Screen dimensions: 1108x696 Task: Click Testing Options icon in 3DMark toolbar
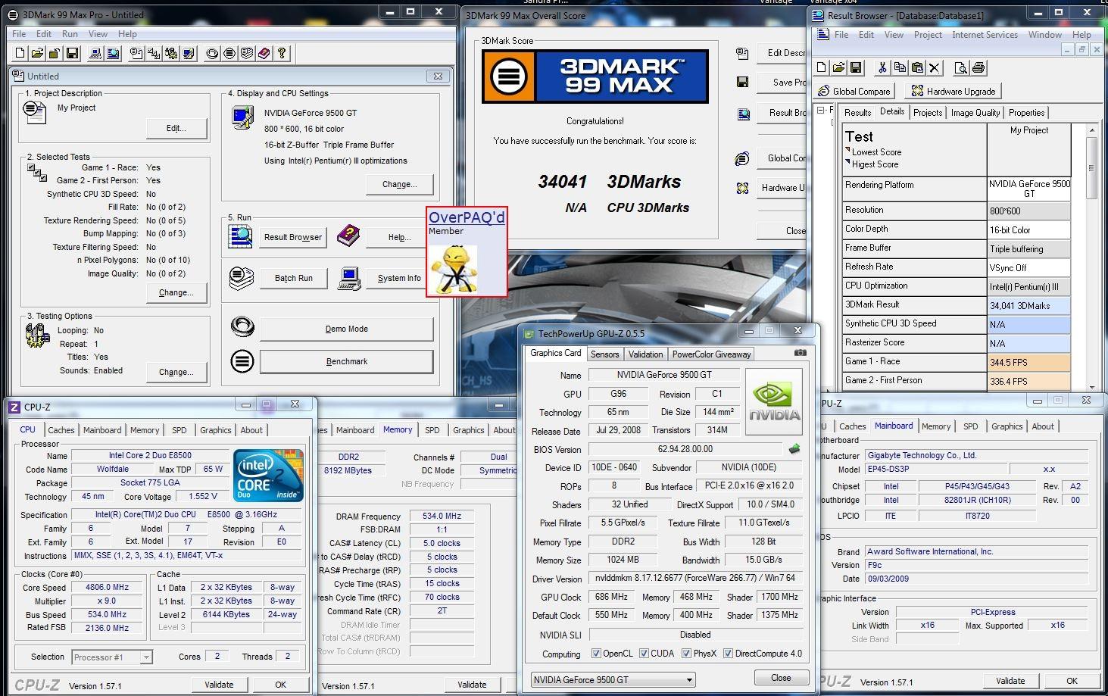click(171, 53)
